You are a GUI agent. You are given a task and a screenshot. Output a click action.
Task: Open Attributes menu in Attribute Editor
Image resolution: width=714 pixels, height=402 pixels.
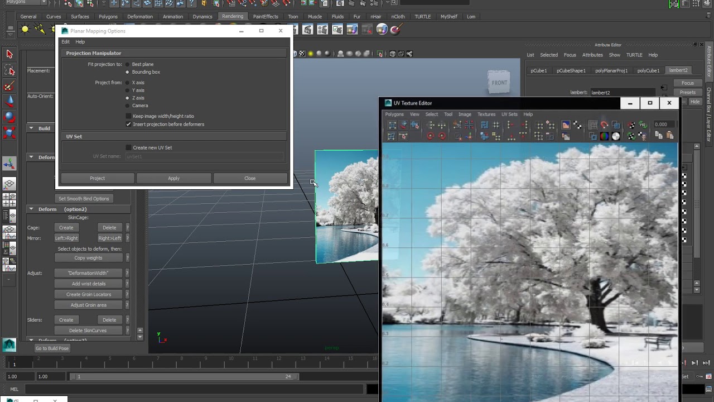592,55
